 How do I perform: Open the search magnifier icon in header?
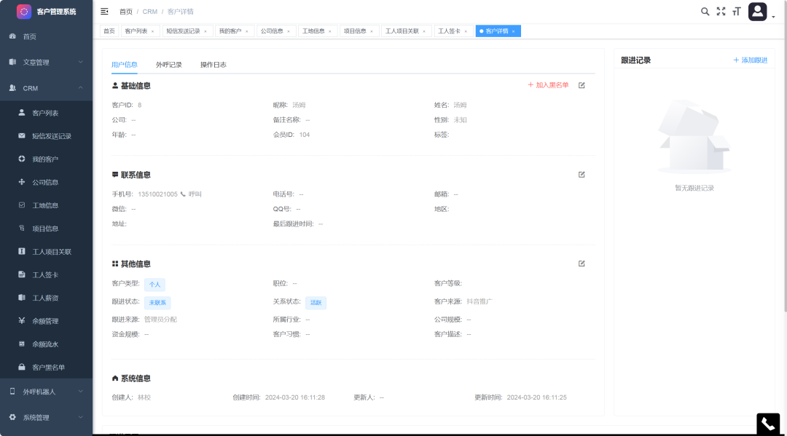705,12
